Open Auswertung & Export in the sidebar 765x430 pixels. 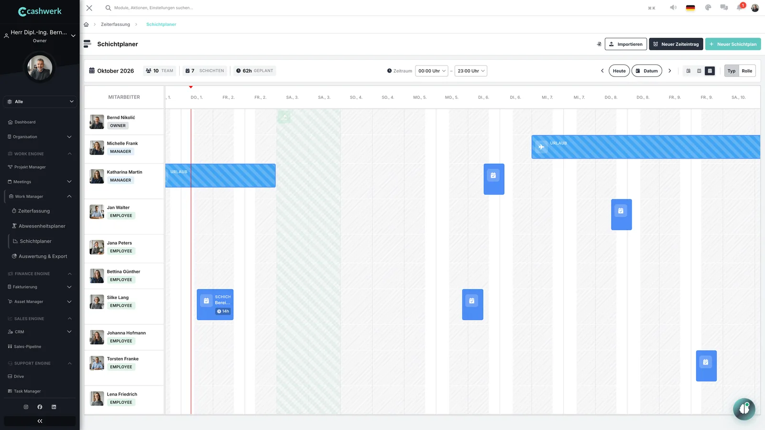[x=40, y=257]
